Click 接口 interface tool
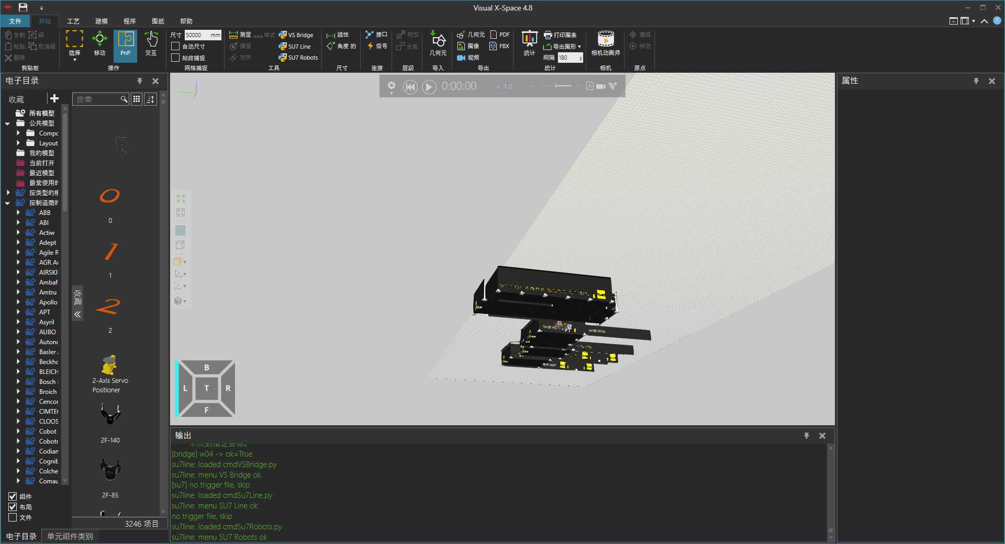Viewport: 1005px width, 544px height. (376, 35)
